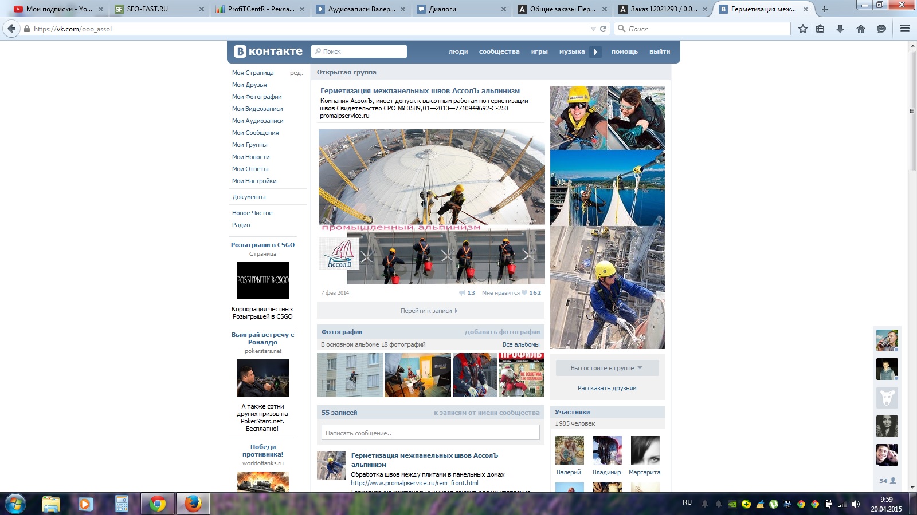Viewport: 917px width, 515px height.
Task: Click 'ред.' next to Моя Страница
Action: tap(296, 73)
